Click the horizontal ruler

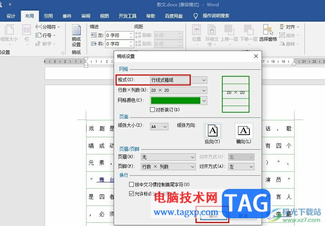coord(185,62)
